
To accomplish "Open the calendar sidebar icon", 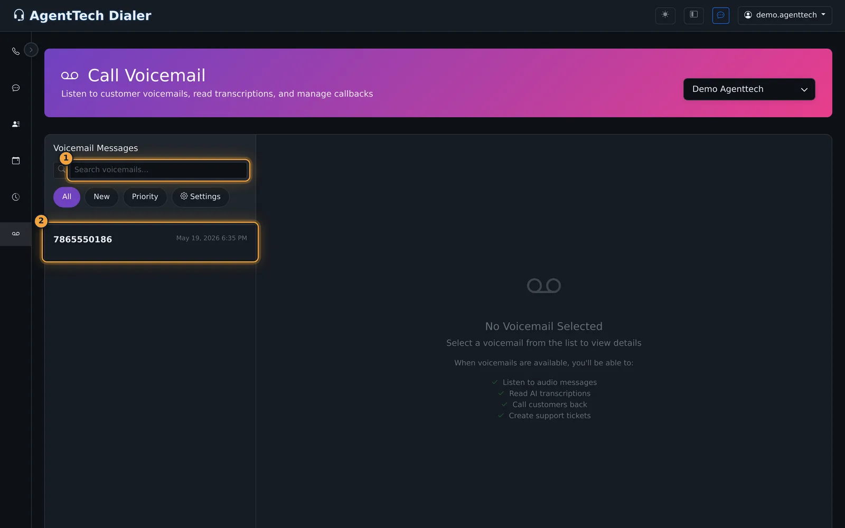I will click(16, 161).
